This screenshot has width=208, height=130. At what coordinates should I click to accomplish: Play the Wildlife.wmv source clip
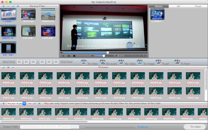point(48,14)
